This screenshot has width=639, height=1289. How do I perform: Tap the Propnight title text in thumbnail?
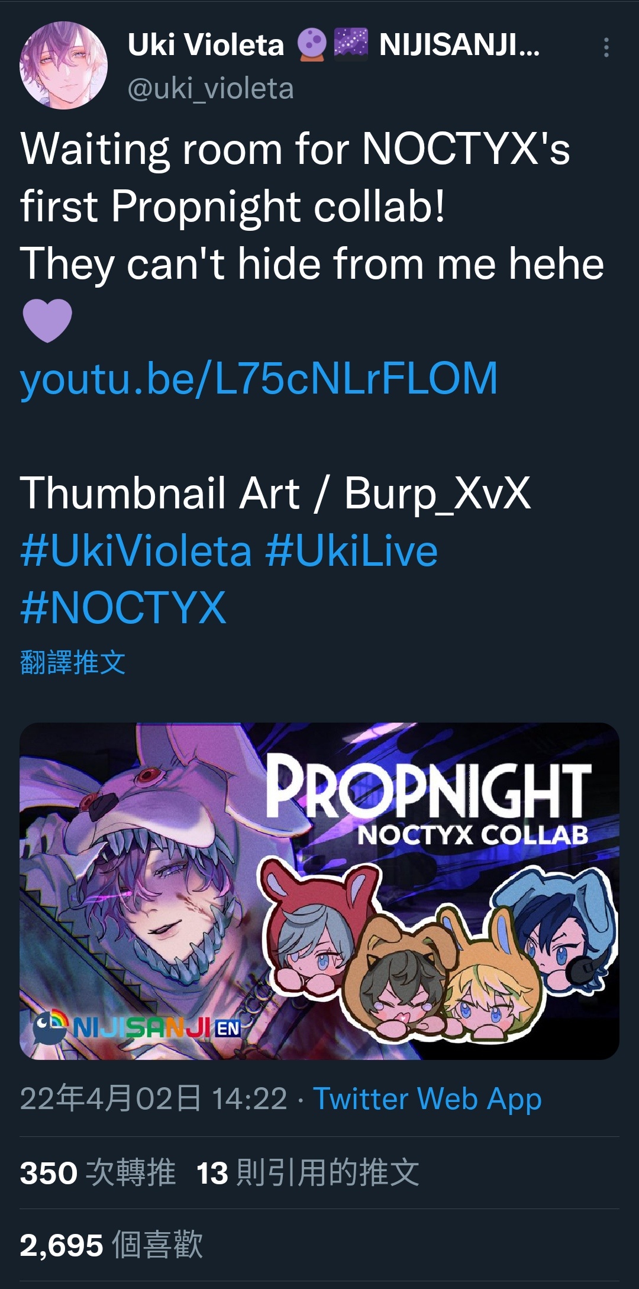[428, 788]
